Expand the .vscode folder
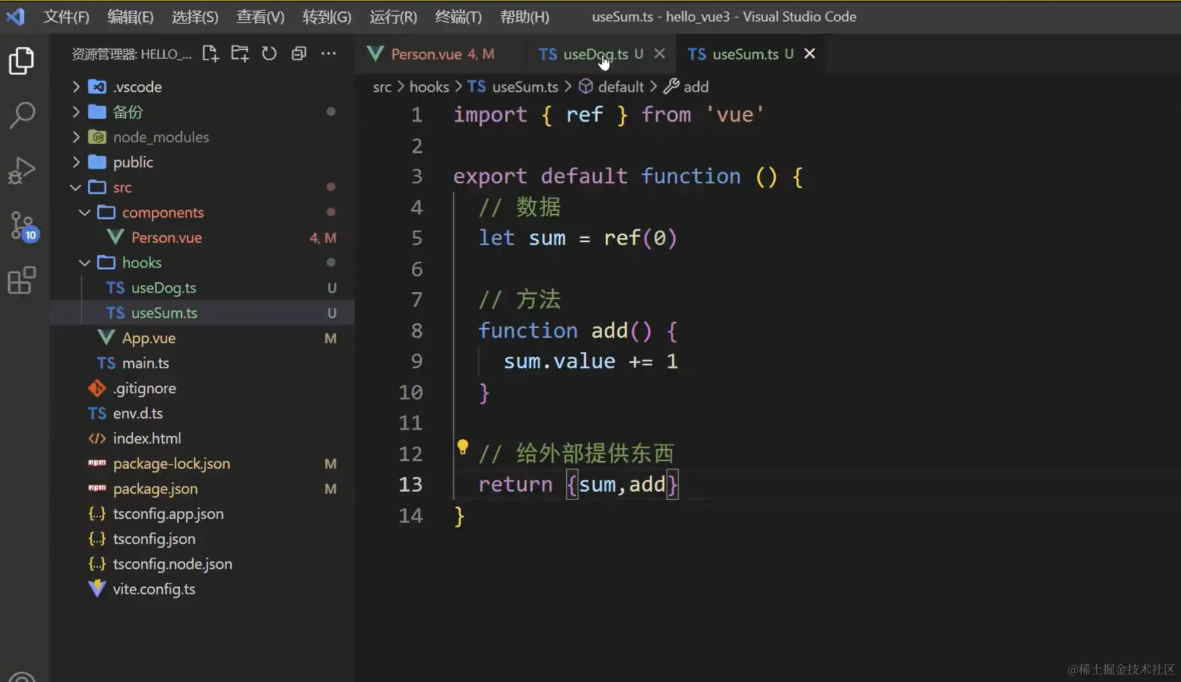The width and height of the screenshot is (1181, 682). [76, 87]
